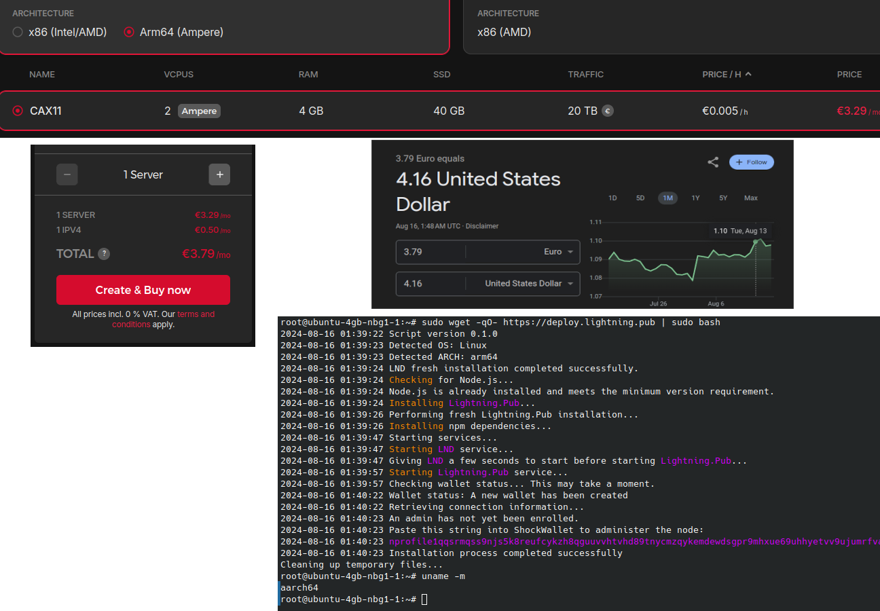Viewport: 880px width, 611px height.
Task: Switch chart to 5Y range
Action: tap(723, 198)
